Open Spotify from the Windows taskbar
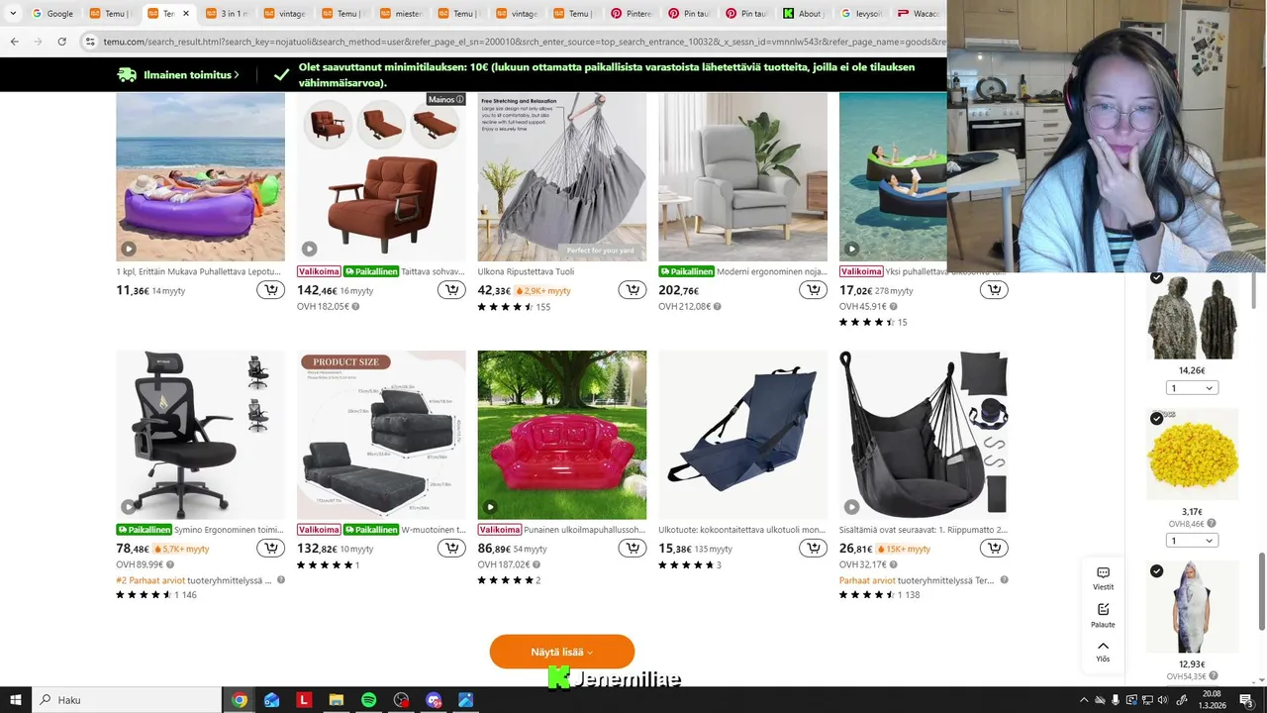Image resolution: width=1267 pixels, height=713 pixels. tap(368, 700)
